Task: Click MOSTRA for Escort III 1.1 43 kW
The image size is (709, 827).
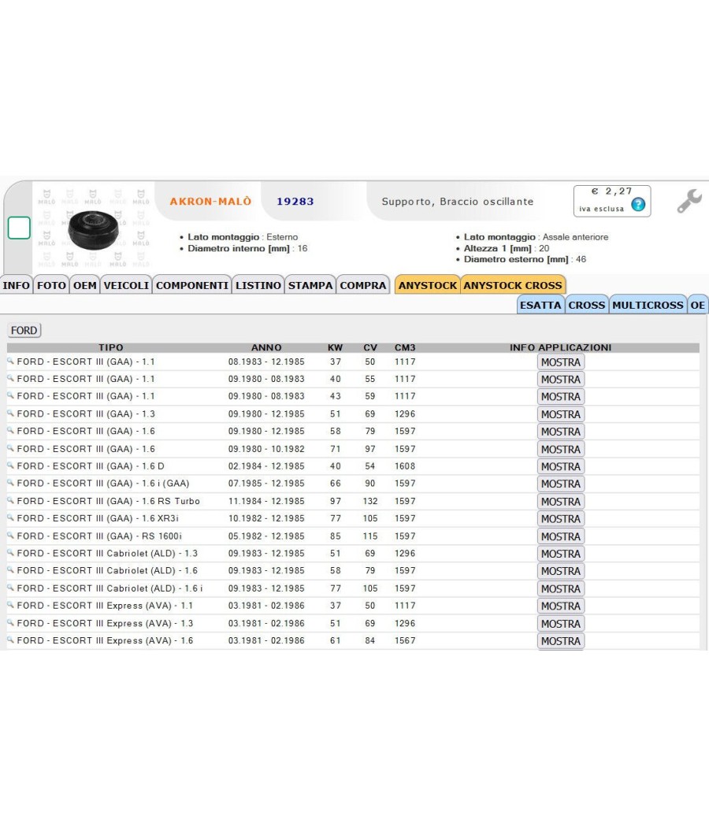Action: [561, 397]
